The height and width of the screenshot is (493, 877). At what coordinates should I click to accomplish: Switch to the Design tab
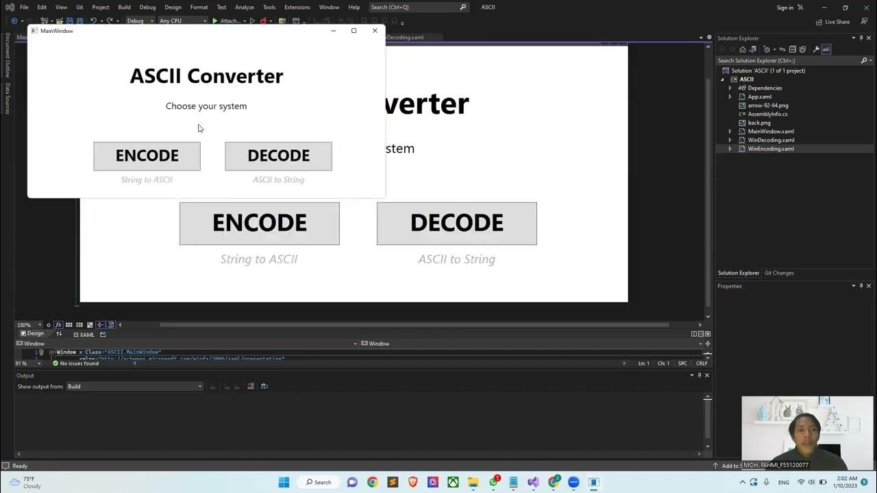[32, 333]
